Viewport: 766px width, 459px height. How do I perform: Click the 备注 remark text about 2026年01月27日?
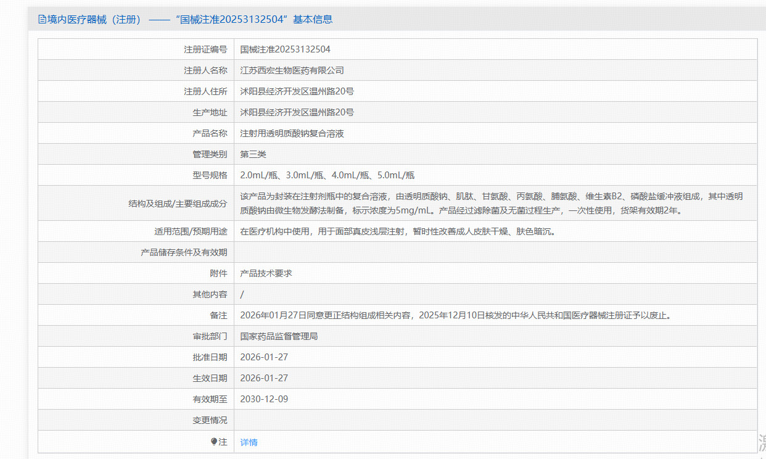tap(455, 315)
